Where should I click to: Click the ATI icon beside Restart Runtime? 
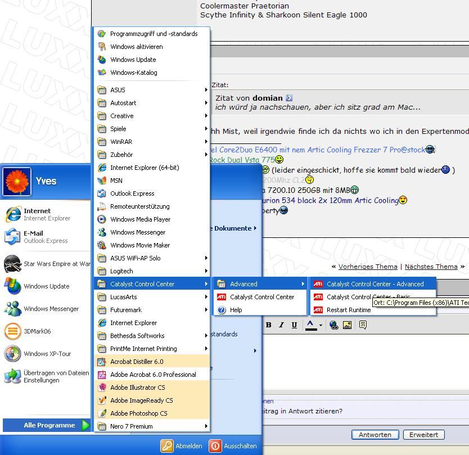(318, 310)
